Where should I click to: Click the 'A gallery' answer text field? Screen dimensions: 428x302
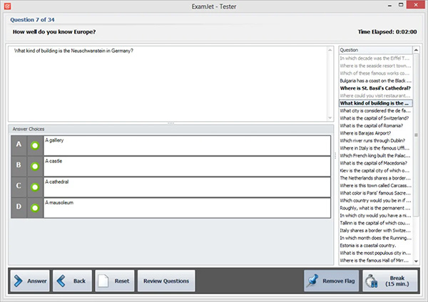pos(187,145)
